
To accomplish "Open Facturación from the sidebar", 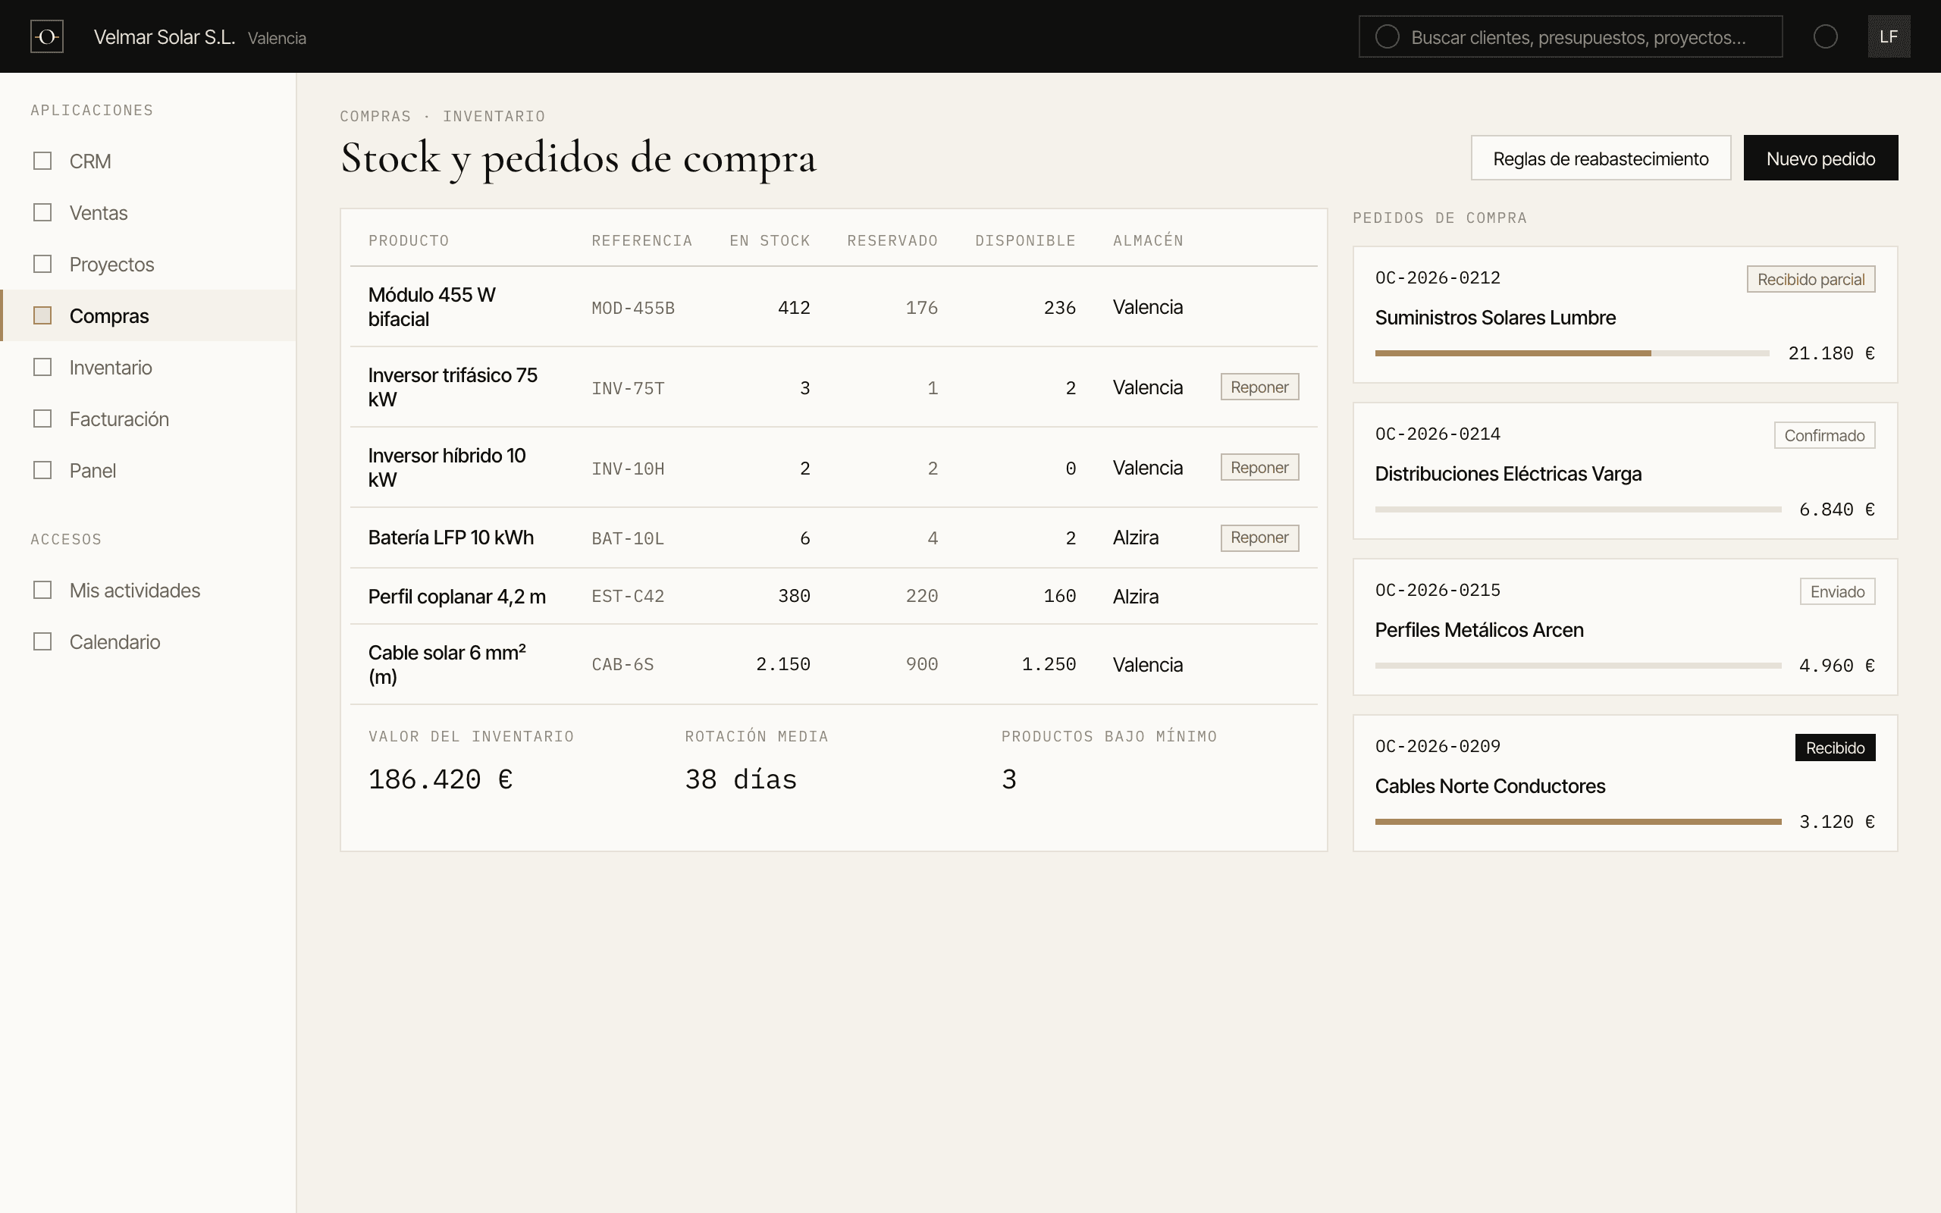I will click(x=148, y=418).
